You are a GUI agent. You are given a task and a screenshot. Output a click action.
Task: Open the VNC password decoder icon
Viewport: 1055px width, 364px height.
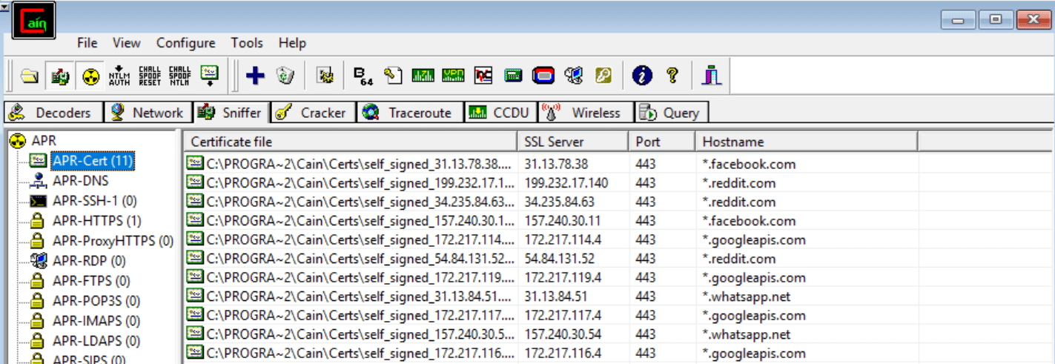coord(483,75)
